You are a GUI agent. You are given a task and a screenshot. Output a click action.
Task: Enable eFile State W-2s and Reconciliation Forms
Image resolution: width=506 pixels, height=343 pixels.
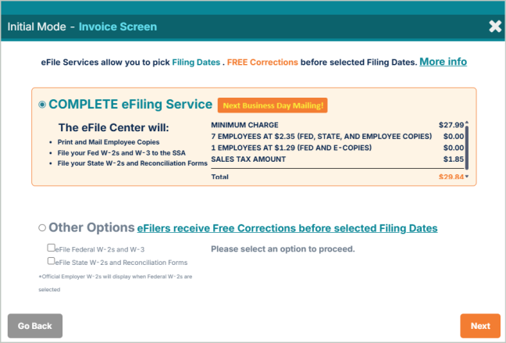tap(51, 262)
